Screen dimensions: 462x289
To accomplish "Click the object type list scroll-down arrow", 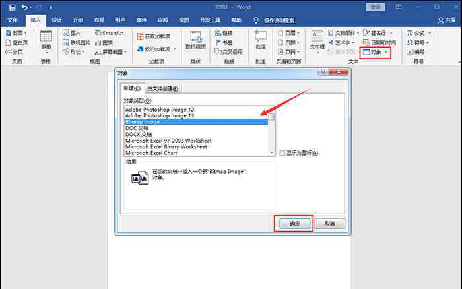I will (272, 152).
